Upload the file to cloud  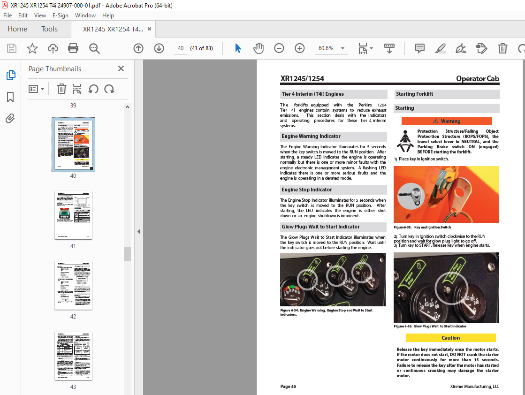point(53,48)
